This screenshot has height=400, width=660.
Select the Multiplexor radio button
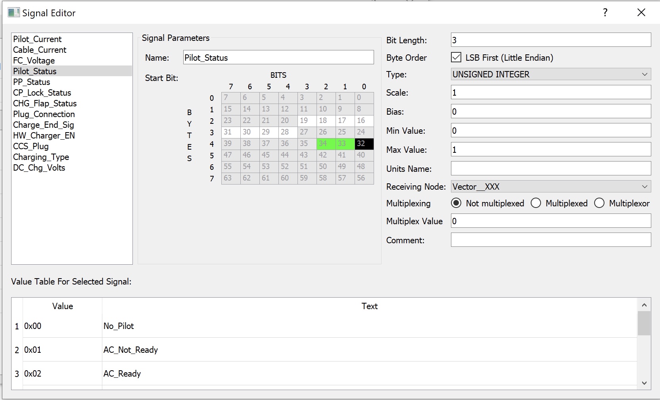[x=599, y=203]
